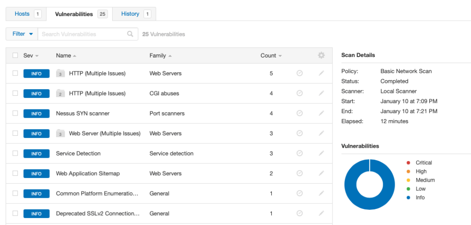Screen dimensions: 471x225
Task: Switch to the Hosts tab
Action: pyautogui.click(x=22, y=14)
